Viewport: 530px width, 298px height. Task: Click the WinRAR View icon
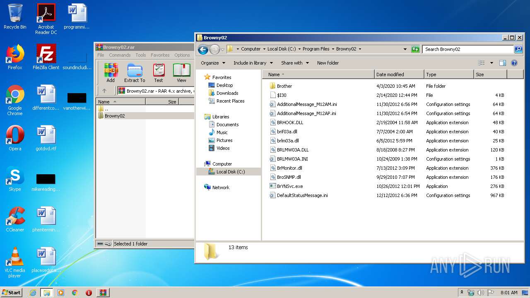click(x=181, y=73)
